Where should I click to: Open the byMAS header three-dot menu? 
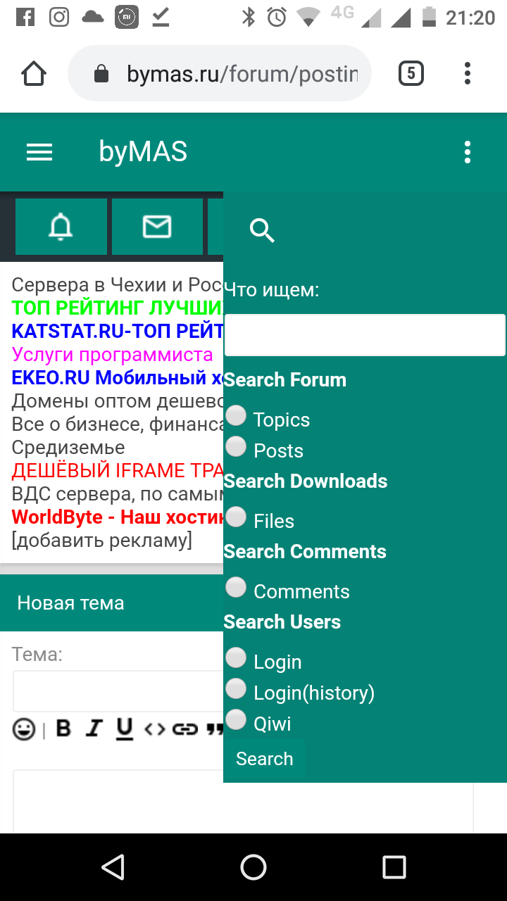pyautogui.click(x=468, y=152)
